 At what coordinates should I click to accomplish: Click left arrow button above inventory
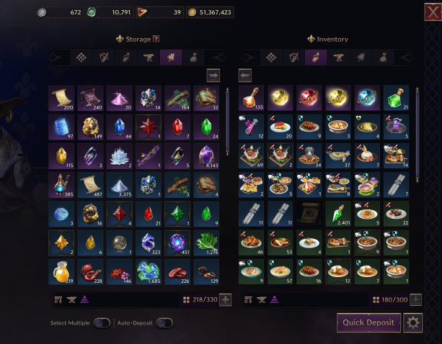245,76
